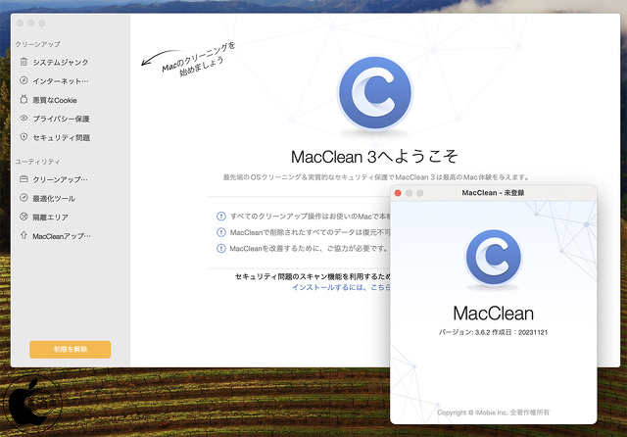
Task: Click the MacClean logo in the About window
Action: [x=494, y=257]
